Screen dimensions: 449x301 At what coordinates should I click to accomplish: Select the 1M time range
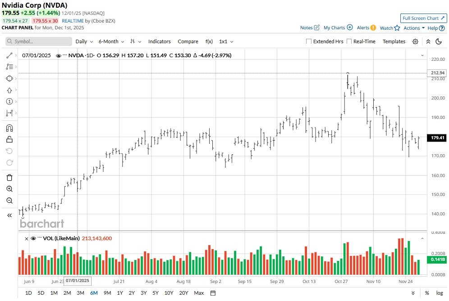coord(54,293)
